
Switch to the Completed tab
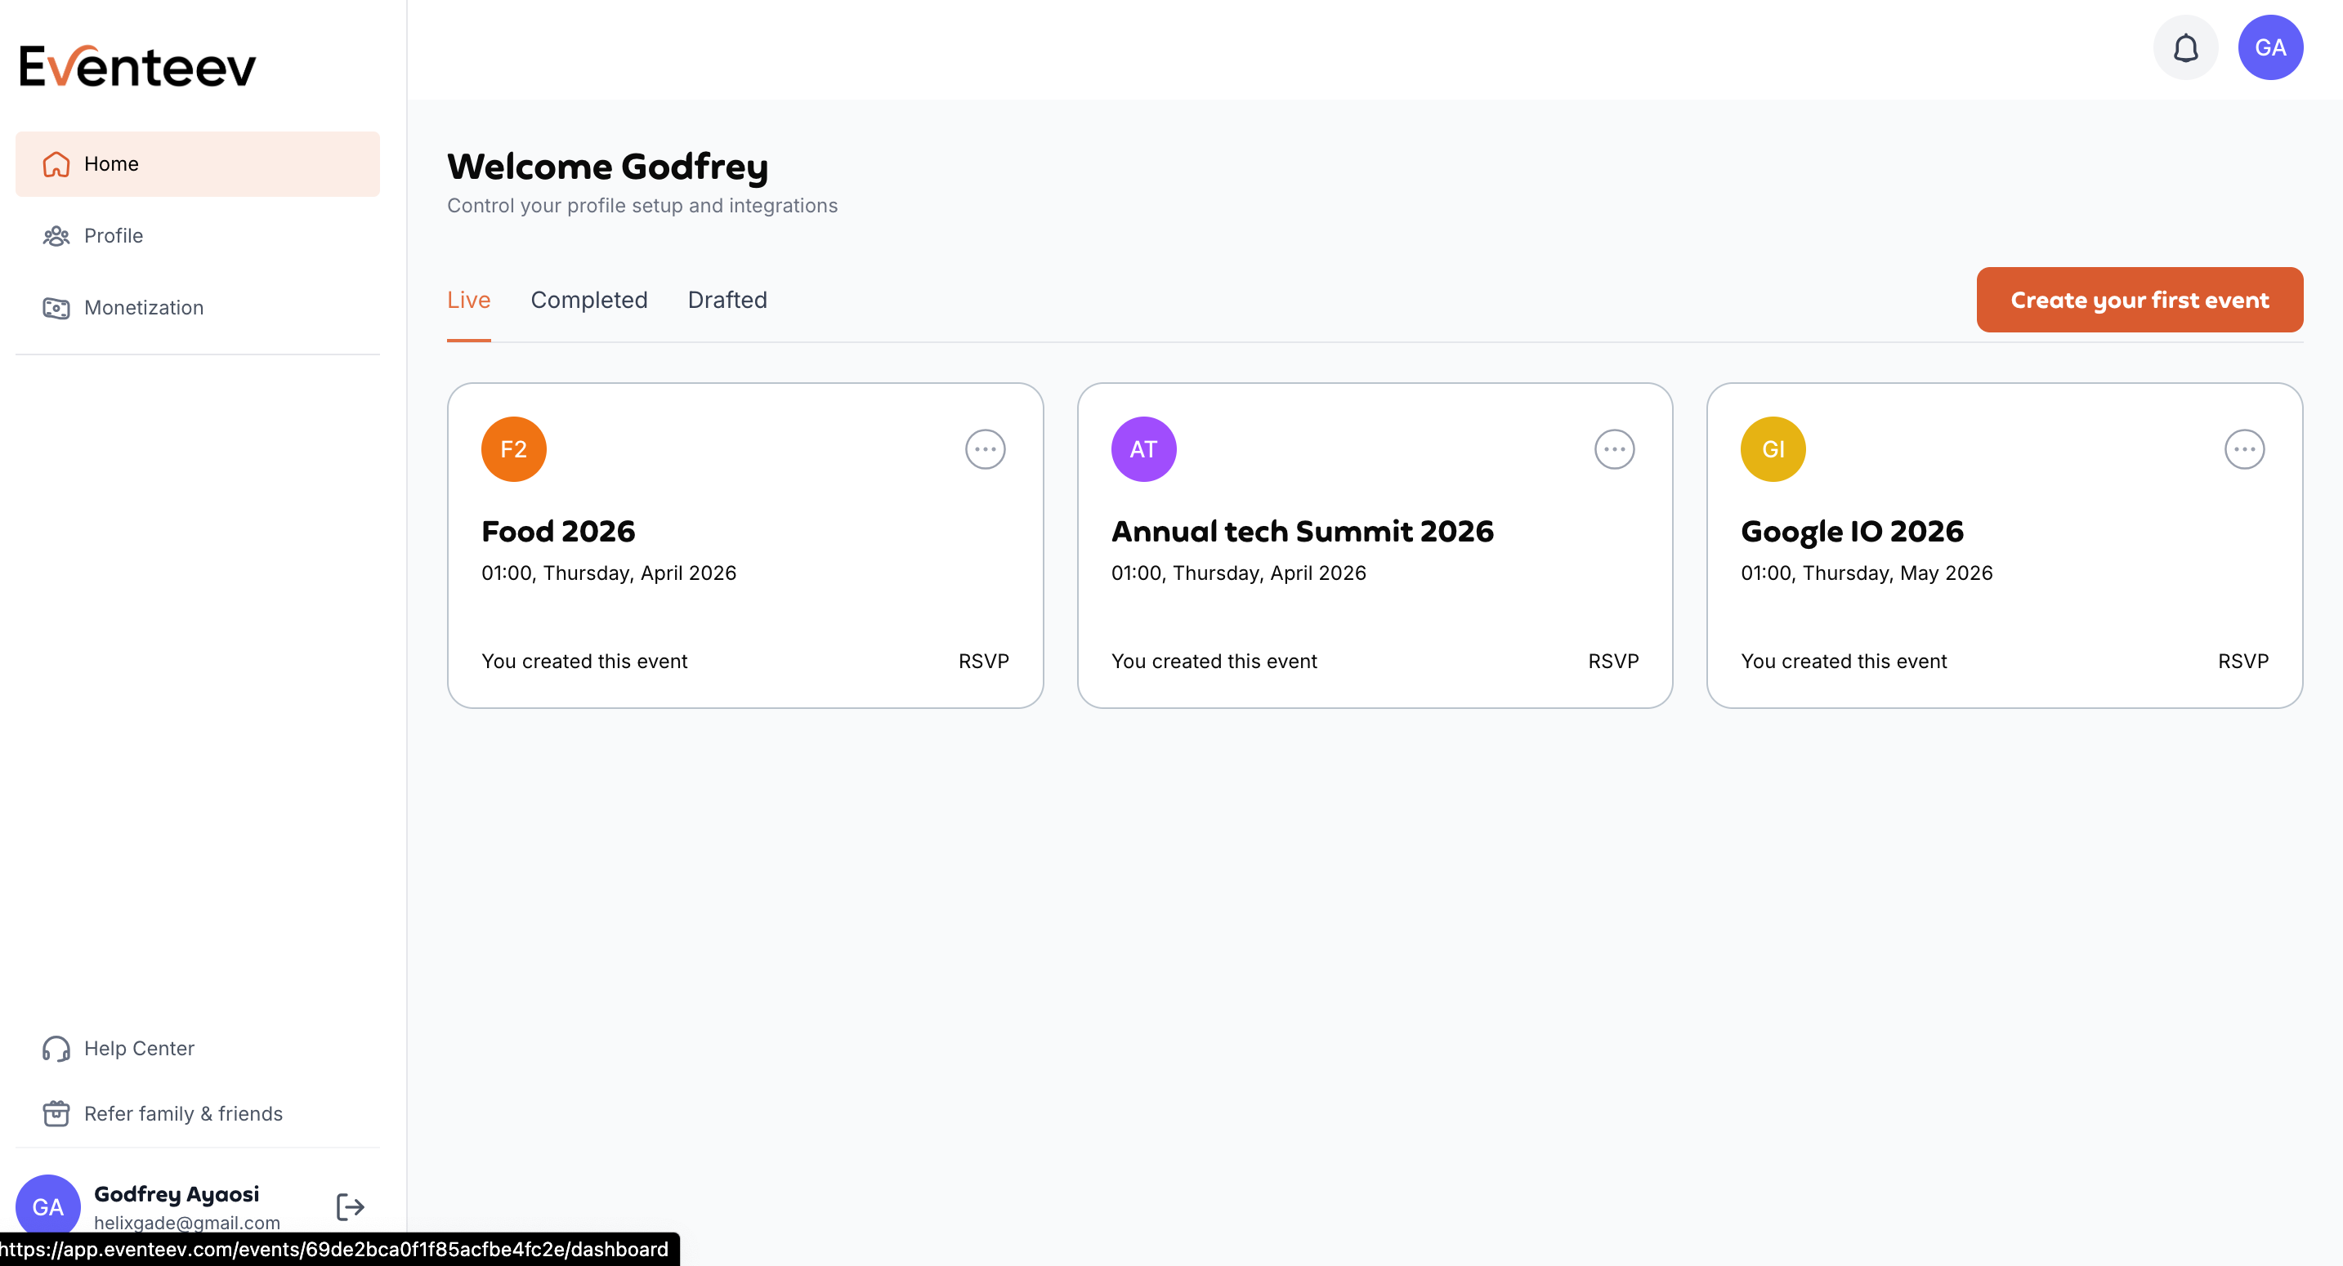click(x=588, y=300)
